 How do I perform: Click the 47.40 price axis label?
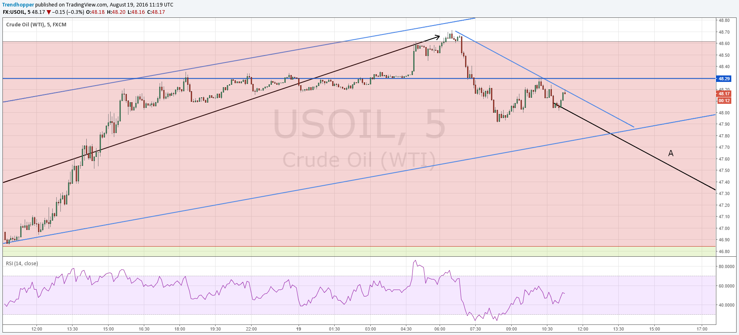click(x=724, y=182)
